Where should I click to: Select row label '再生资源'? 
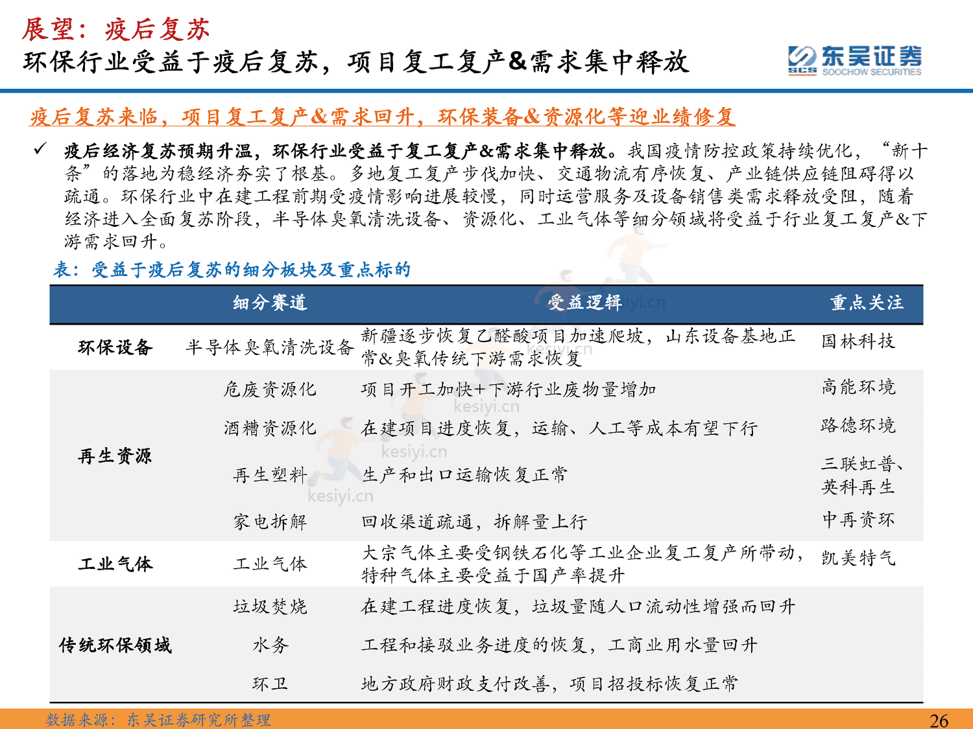(115, 456)
